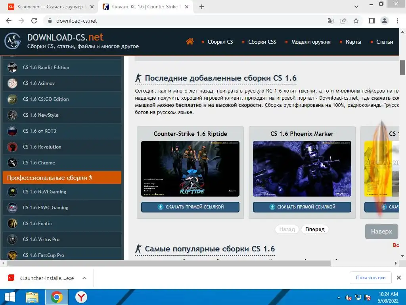Click the taskbar clock showing 10:24 AM
The height and width of the screenshot is (305, 406).
pos(388,297)
